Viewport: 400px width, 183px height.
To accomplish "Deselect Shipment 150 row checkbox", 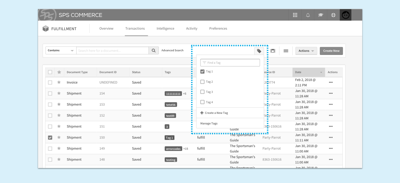I will click(x=50, y=138).
